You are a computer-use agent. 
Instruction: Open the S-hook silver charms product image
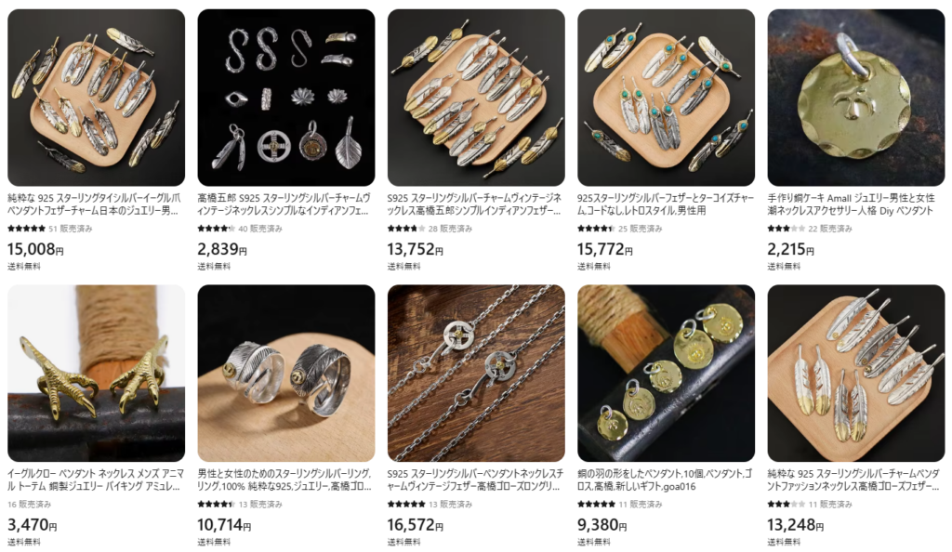(286, 97)
